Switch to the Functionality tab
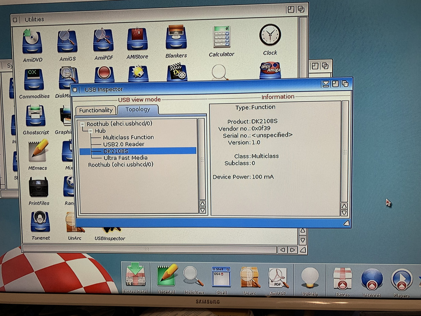The width and height of the screenshot is (421, 316). pos(96,110)
